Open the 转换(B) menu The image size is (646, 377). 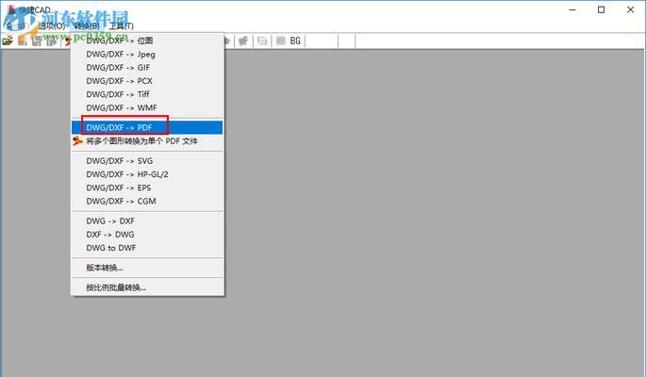click(87, 26)
